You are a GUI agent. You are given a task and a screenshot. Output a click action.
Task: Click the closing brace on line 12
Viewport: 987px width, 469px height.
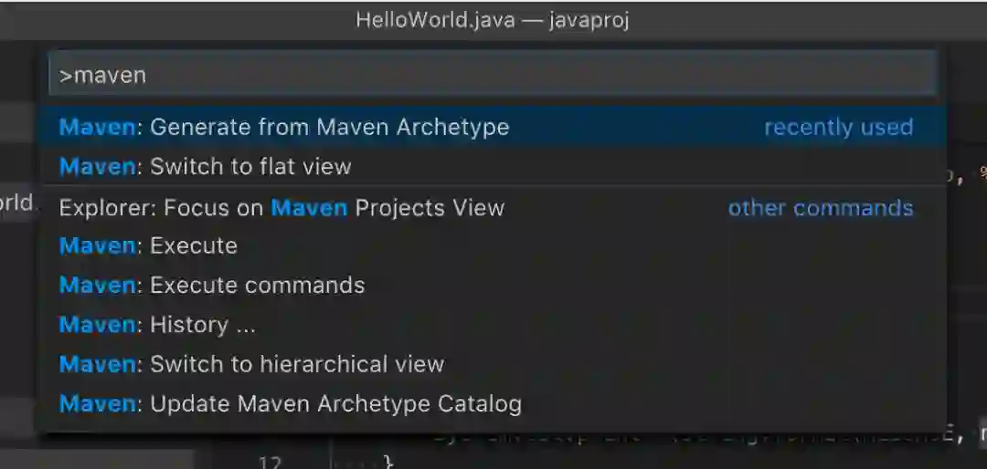click(x=387, y=463)
